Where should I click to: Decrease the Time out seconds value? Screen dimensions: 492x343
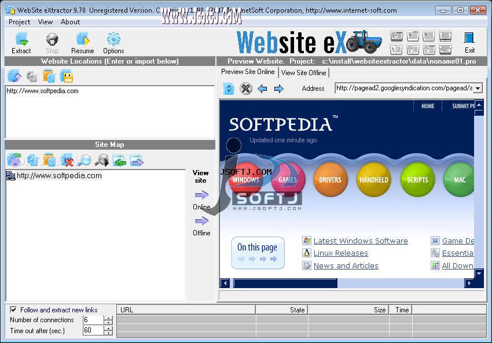tap(108, 333)
